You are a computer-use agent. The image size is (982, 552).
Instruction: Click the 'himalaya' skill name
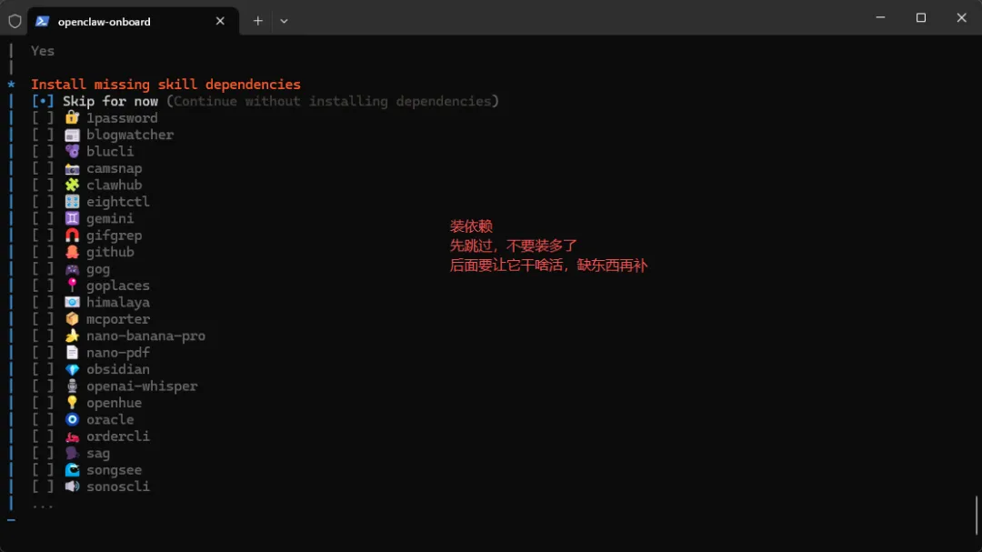coord(118,303)
